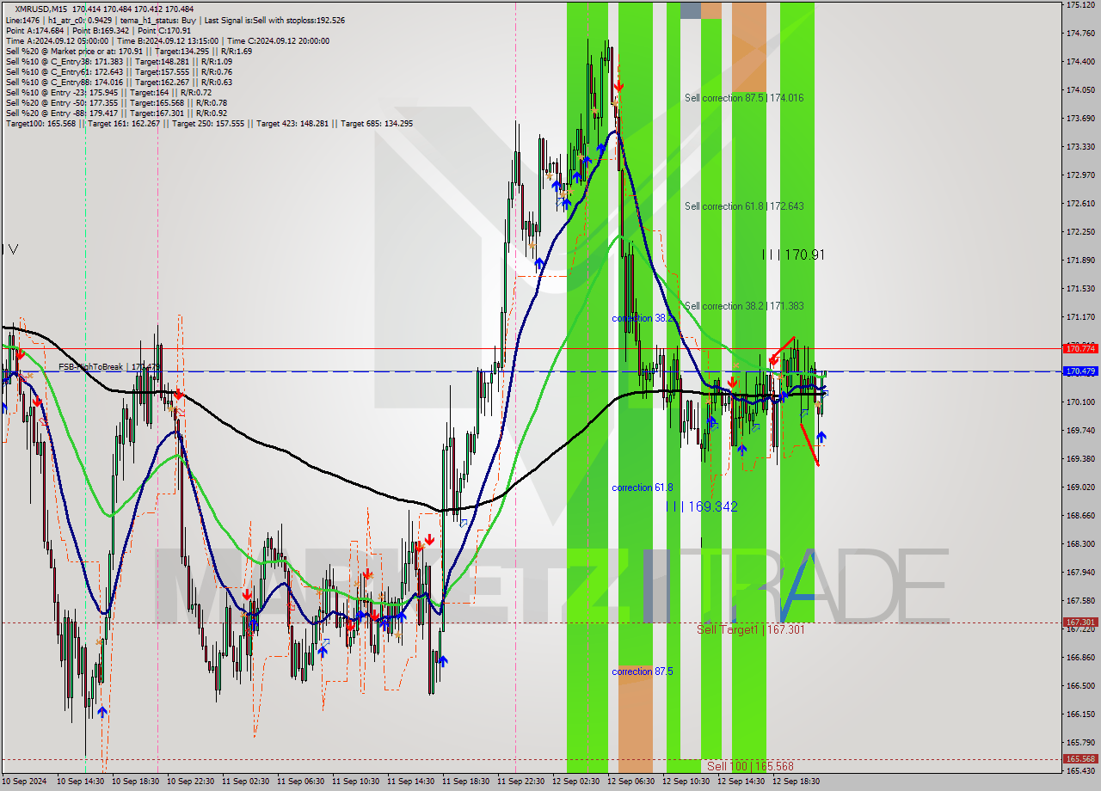1101x791 pixels.
Task: Click the 171.890 price axis value
Action: click(x=1080, y=260)
